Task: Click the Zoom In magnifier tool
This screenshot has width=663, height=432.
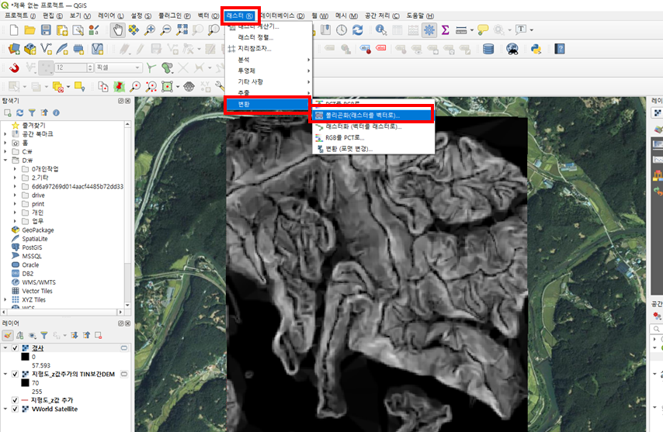Action: pyautogui.click(x=150, y=30)
